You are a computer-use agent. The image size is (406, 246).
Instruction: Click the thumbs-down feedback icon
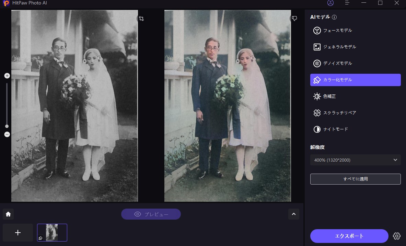pos(294,18)
